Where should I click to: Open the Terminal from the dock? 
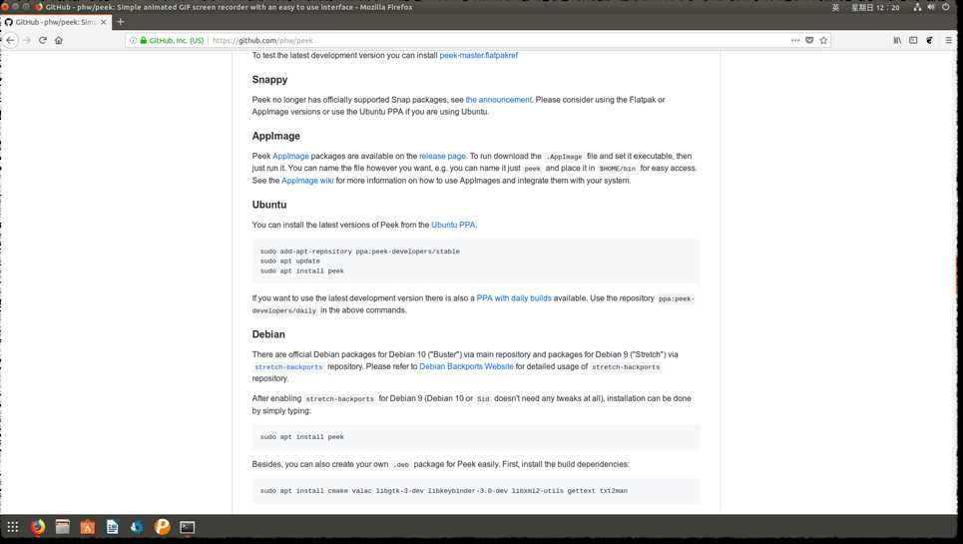188,527
